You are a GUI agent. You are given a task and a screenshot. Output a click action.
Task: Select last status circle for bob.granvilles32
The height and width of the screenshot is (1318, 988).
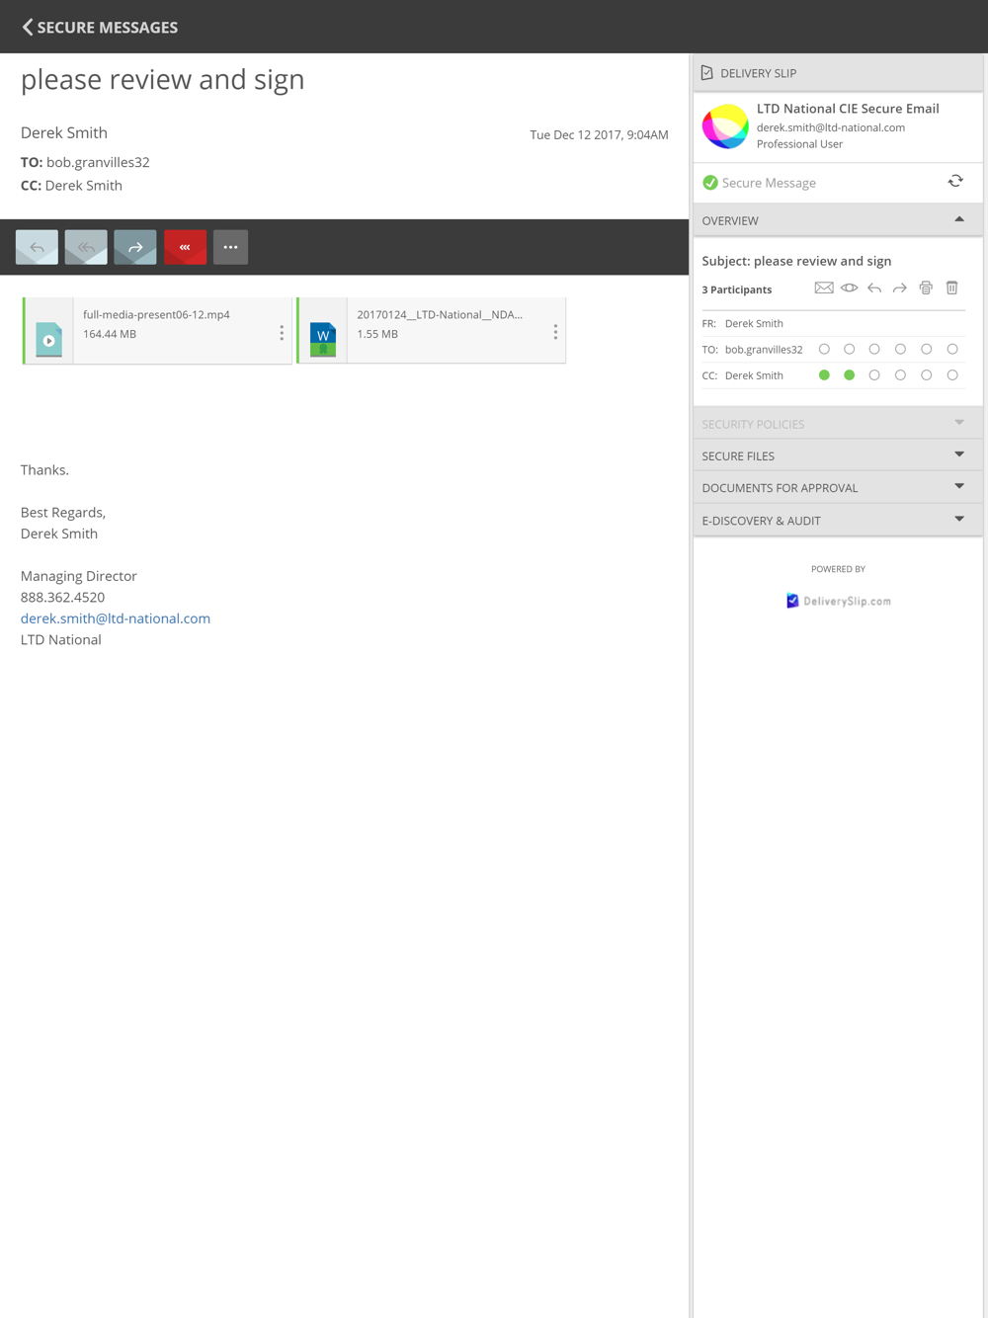(952, 350)
